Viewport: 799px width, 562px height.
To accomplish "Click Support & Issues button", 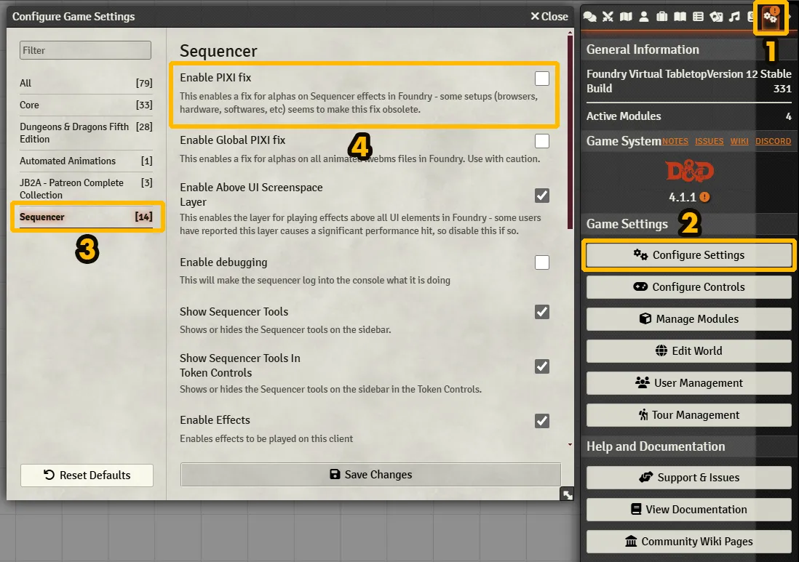I will pos(689,478).
